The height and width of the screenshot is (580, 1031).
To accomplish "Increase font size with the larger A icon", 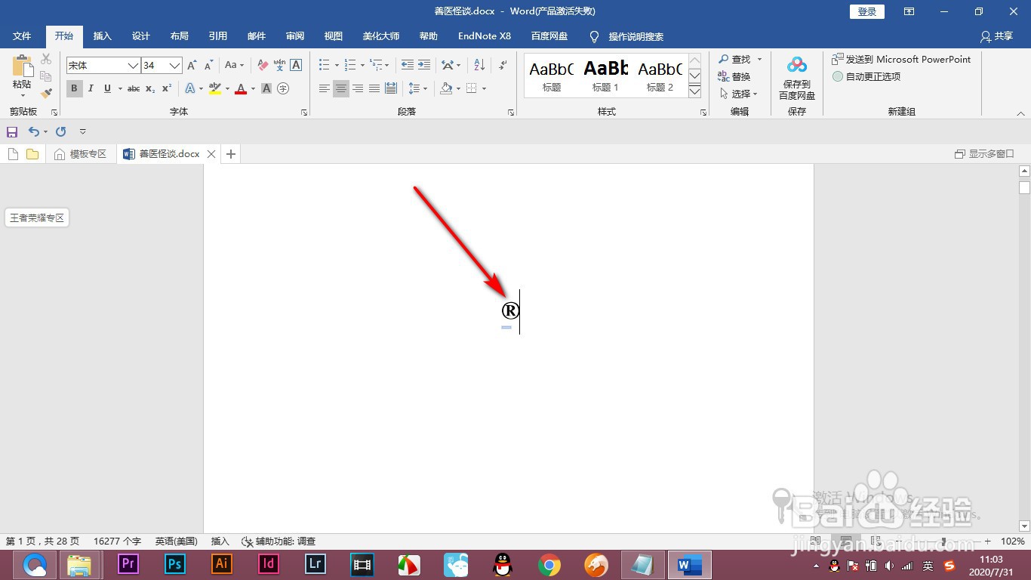I will point(192,66).
